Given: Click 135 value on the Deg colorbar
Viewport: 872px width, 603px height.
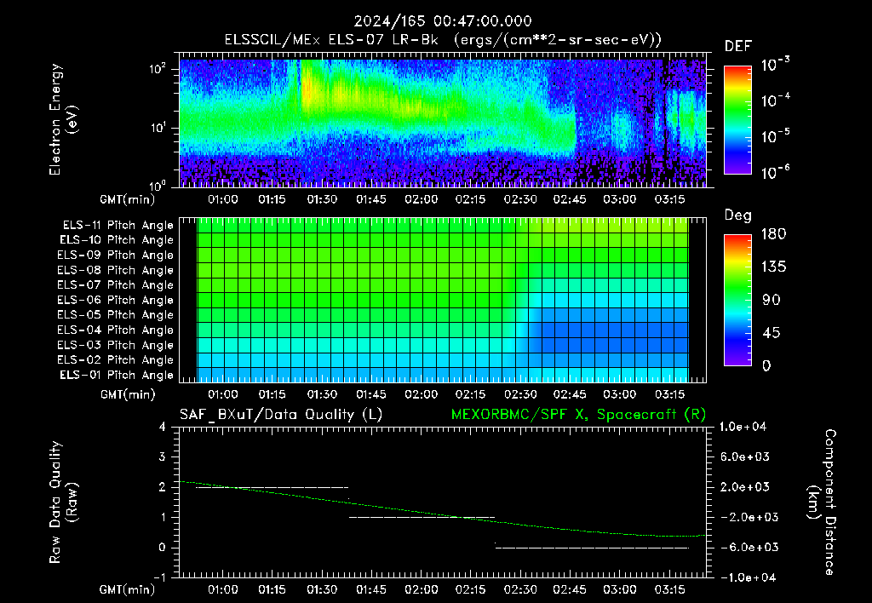Looking at the screenshot, I should coord(773,267).
